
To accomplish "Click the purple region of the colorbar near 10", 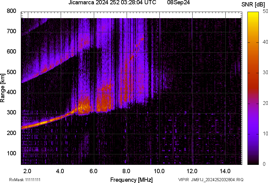I will [x=253, y=132].
